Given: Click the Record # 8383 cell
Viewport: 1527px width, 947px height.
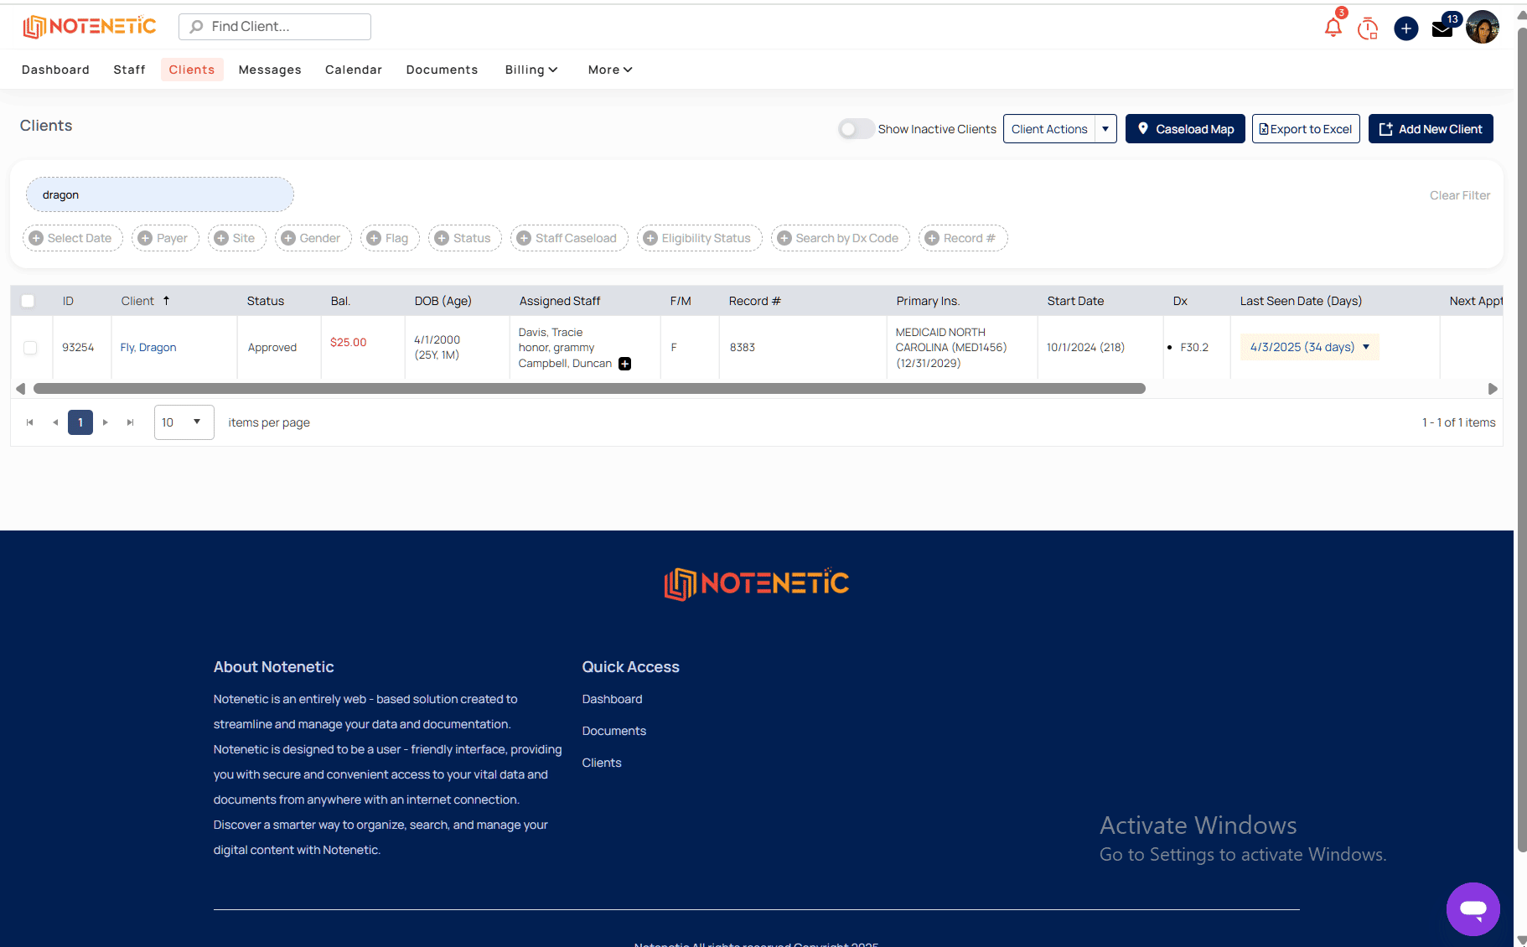Looking at the screenshot, I should click(x=743, y=347).
